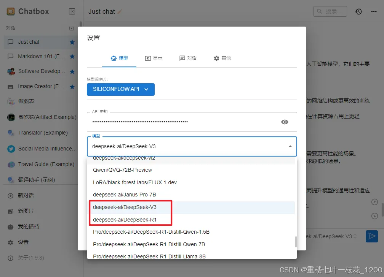Click the Translator (Example) icon
This screenshot has width=384, height=277.
click(x=11, y=133)
